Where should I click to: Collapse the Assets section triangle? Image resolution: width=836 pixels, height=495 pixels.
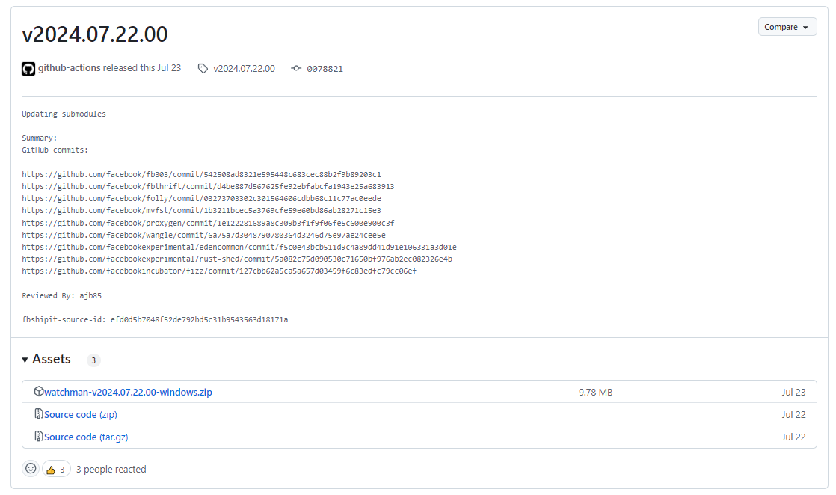25,360
